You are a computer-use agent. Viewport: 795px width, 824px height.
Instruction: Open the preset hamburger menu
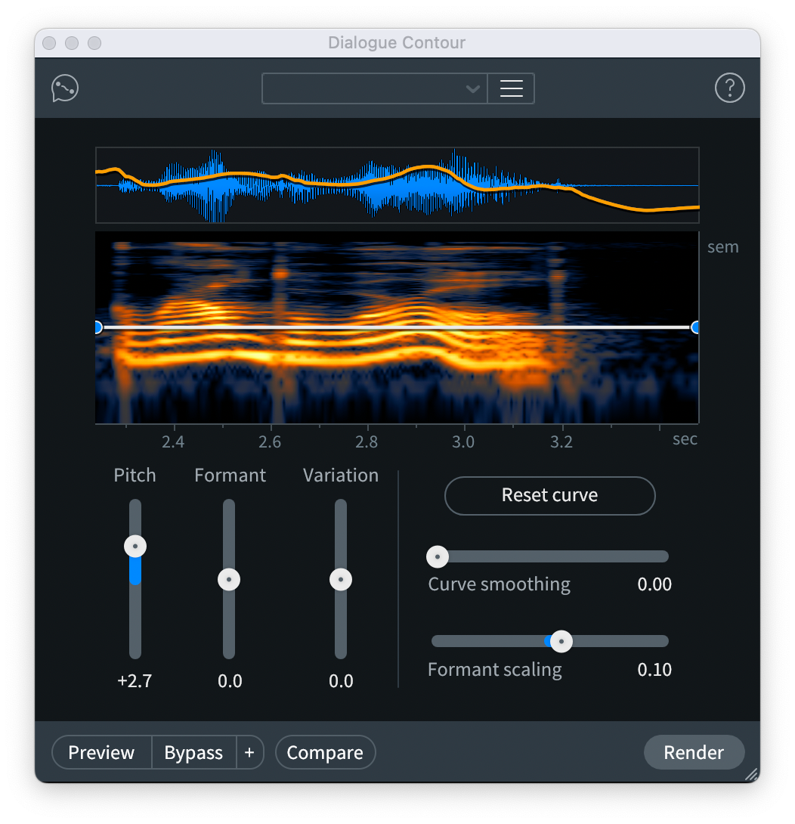(511, 88)
